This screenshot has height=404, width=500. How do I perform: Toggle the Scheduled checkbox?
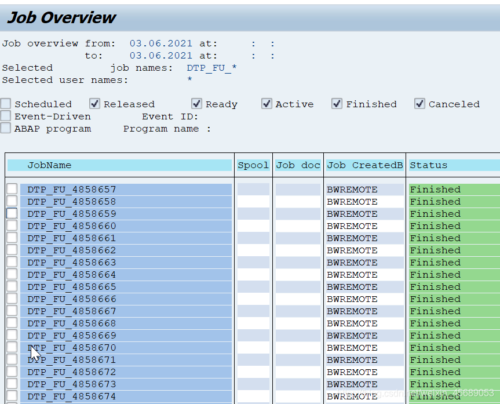[x=6, y=104]
